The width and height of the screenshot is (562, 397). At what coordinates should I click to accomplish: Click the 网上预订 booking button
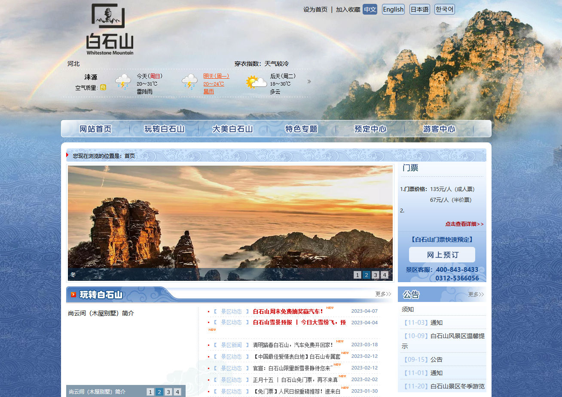coord(442,255)
